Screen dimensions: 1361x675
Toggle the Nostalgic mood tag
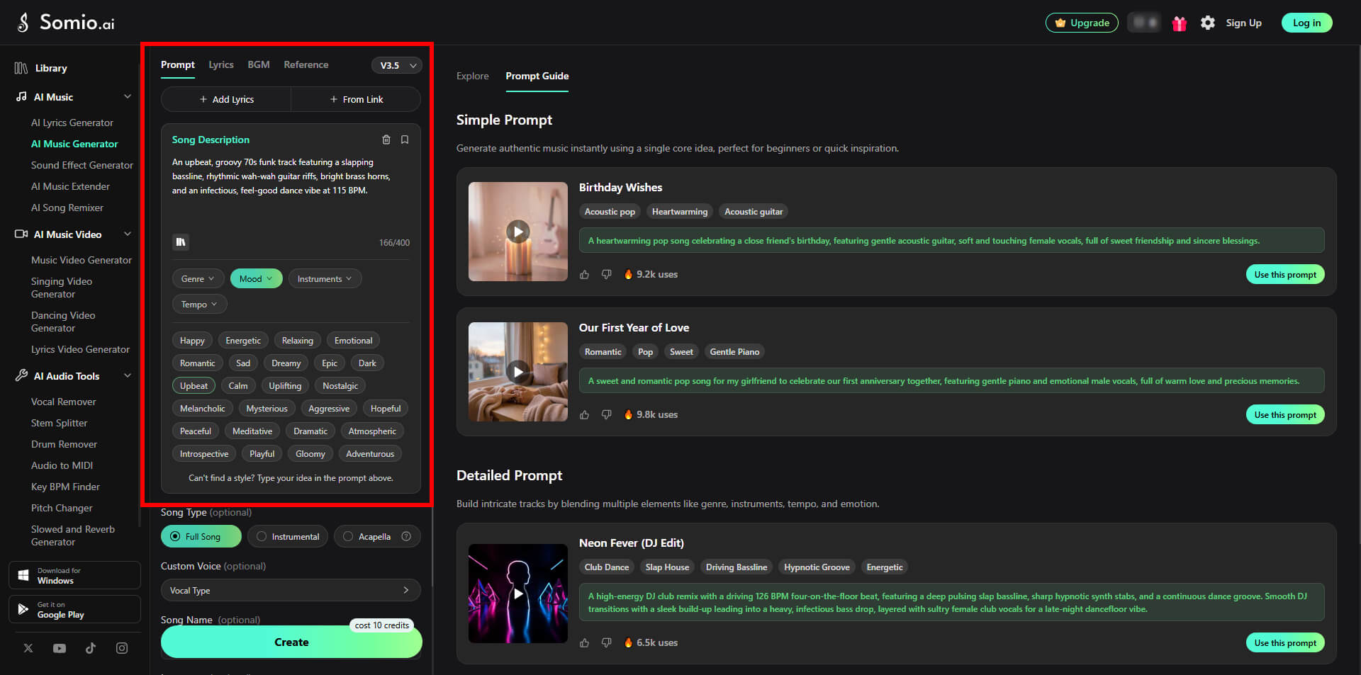coord(340,386)
